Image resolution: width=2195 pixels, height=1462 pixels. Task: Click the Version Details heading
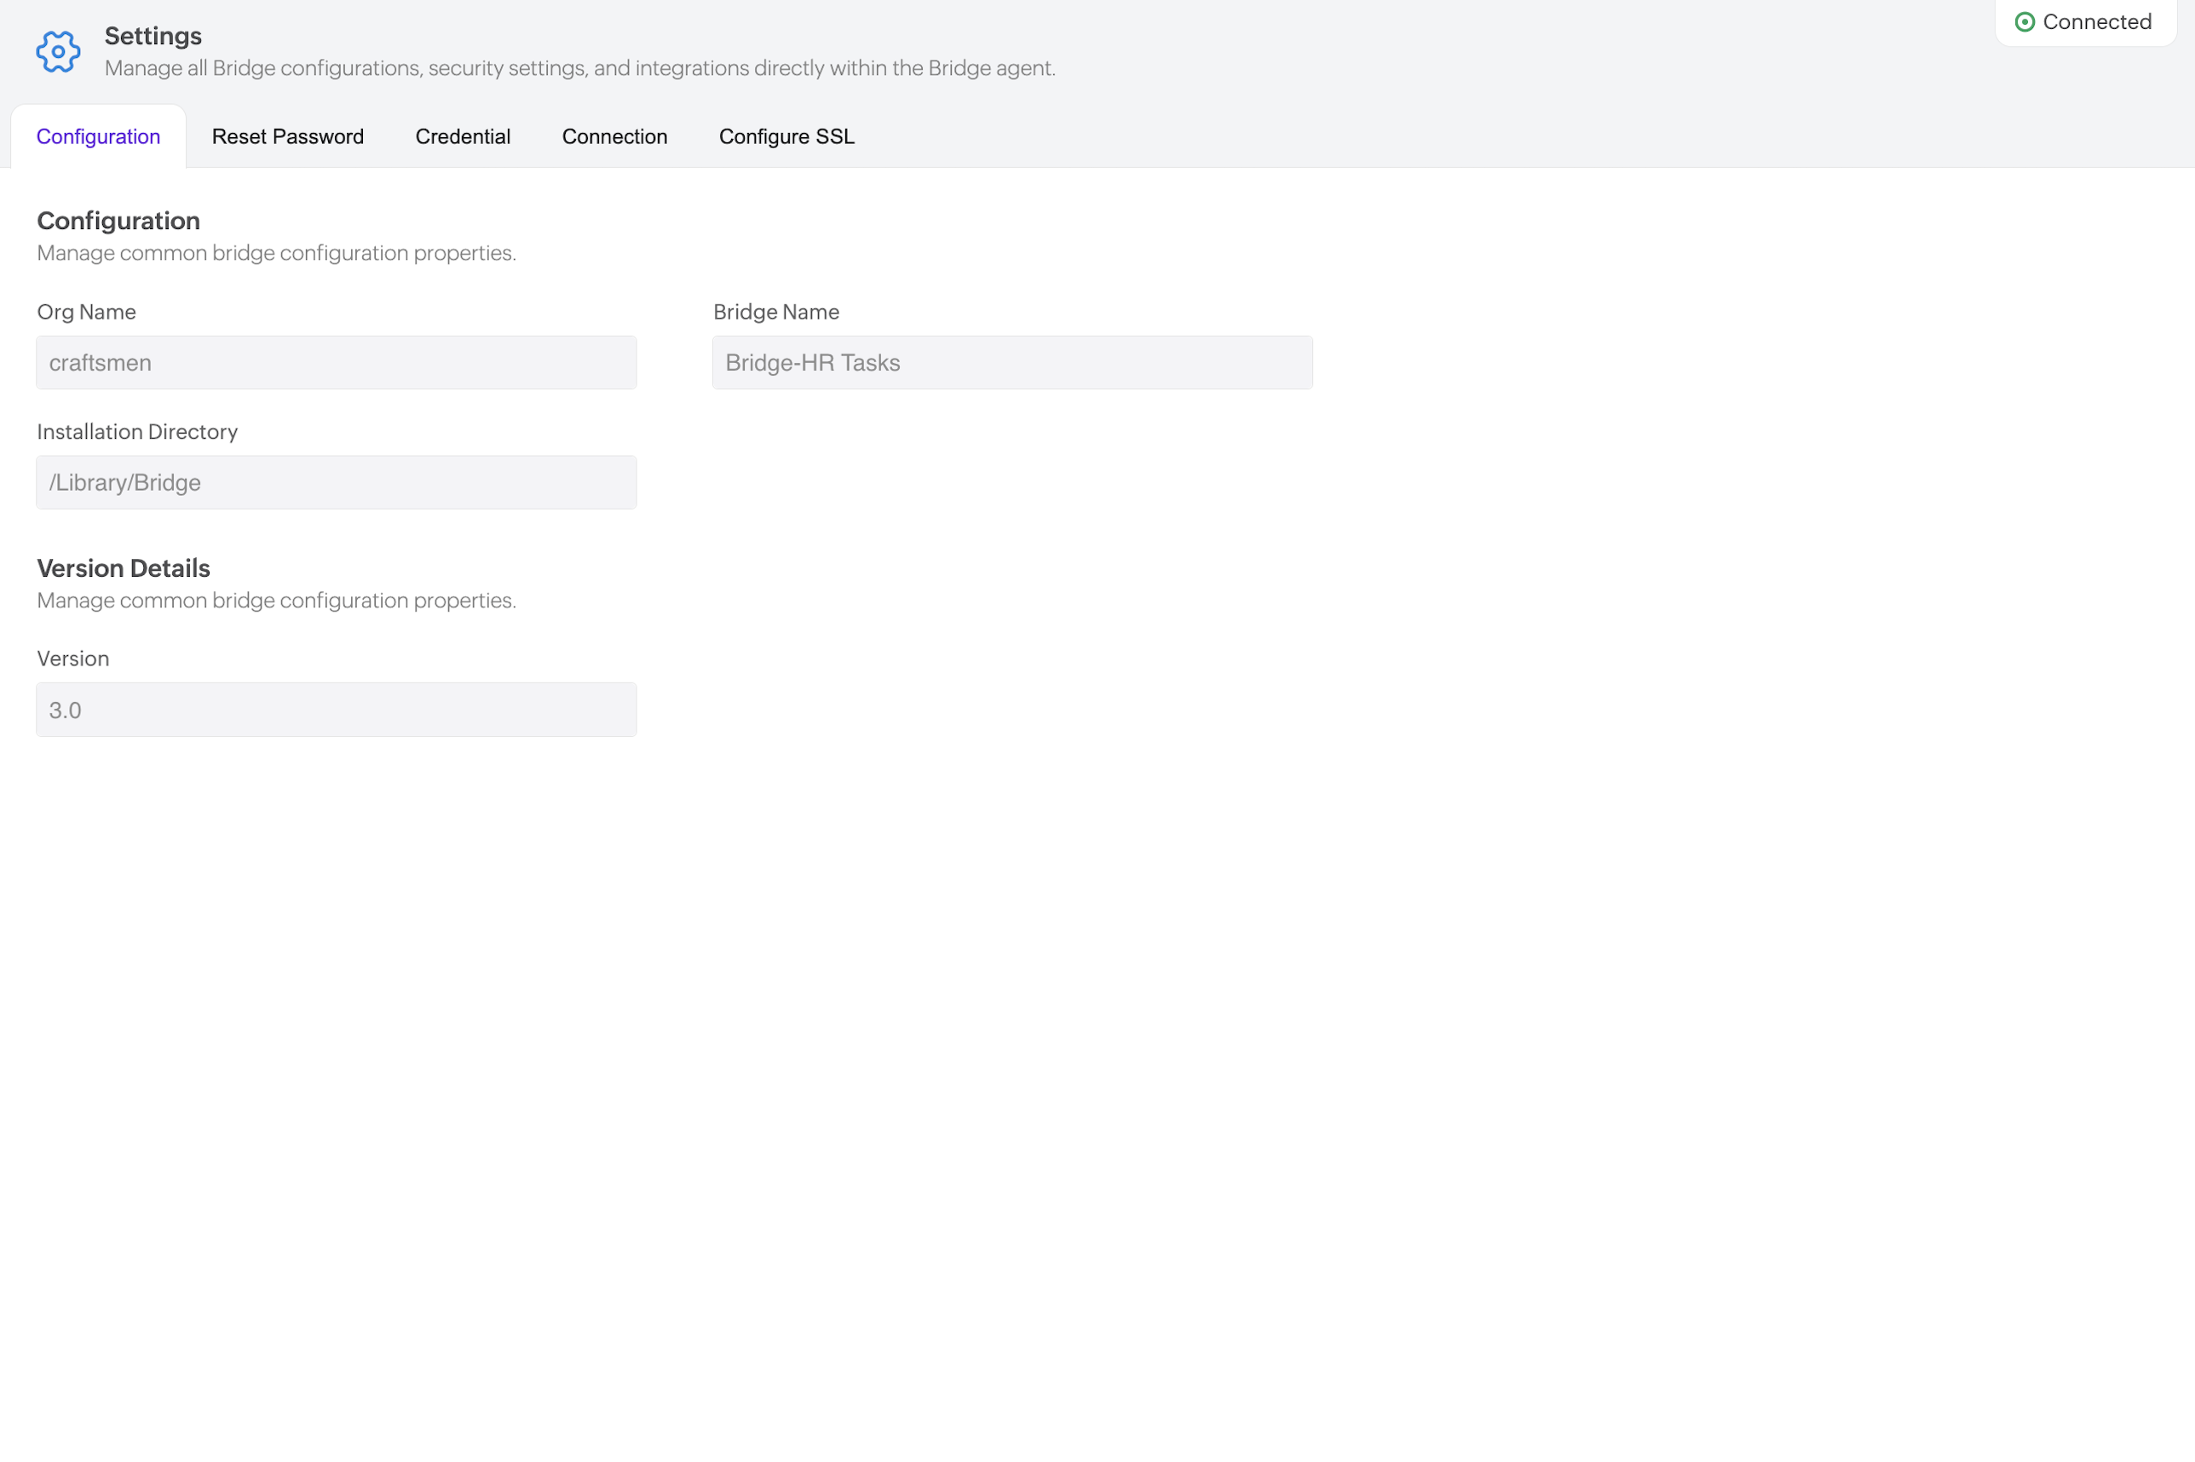[123, 567]
